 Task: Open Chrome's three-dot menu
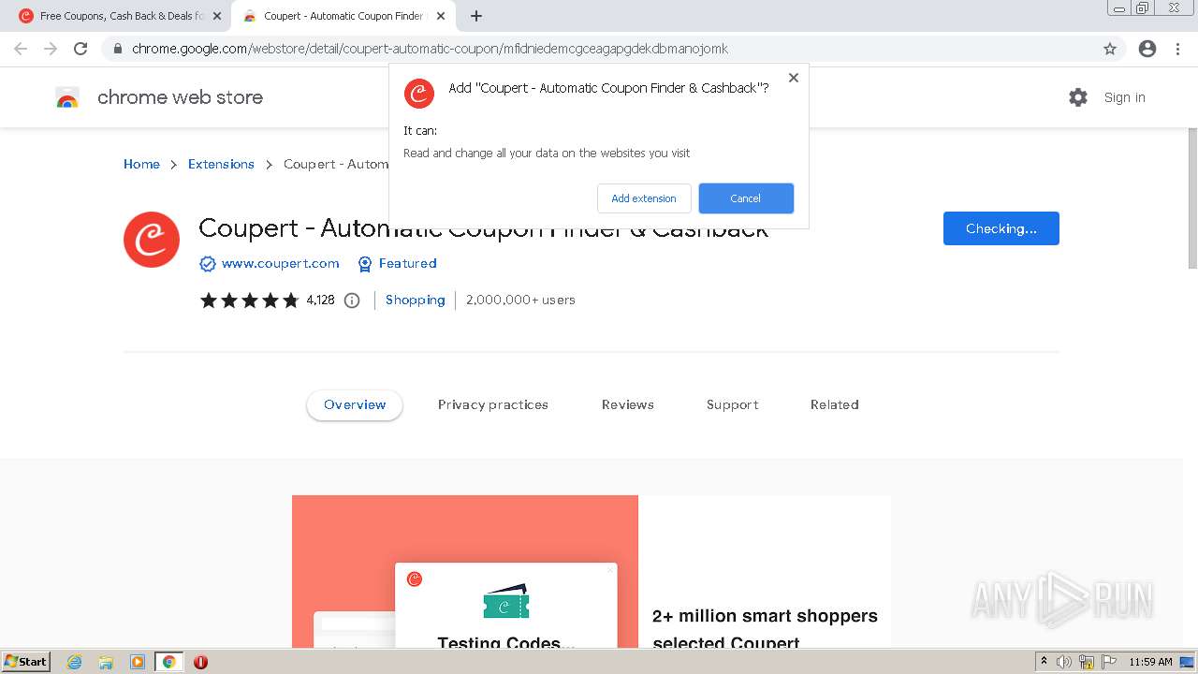pyautogui.click(x=1177, y=49)
